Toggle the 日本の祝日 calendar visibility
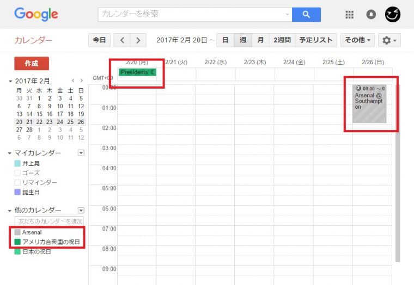This screenshot has height=285, width=414. [x=17, y=251]
